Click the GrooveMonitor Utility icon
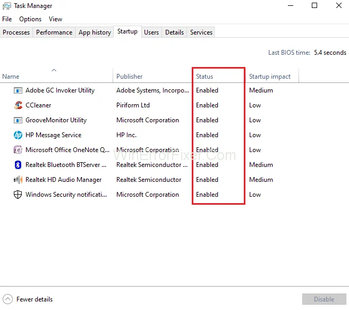 18,120
